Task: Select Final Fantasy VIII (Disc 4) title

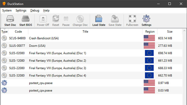Action: pos(57,76)
